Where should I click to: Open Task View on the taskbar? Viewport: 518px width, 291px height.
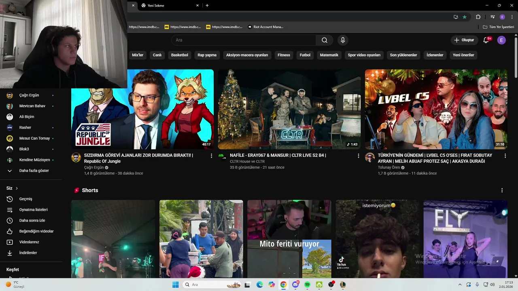(247, 285)
